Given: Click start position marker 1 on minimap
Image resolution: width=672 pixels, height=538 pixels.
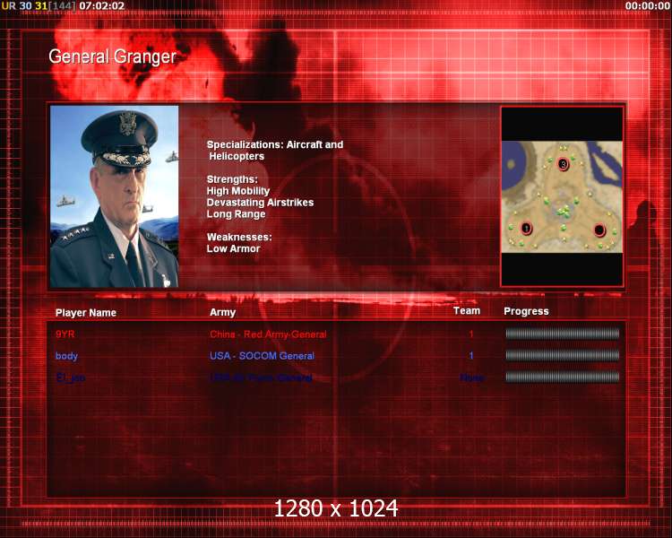Looking at the screenshot, I should [x=526, y=229].
